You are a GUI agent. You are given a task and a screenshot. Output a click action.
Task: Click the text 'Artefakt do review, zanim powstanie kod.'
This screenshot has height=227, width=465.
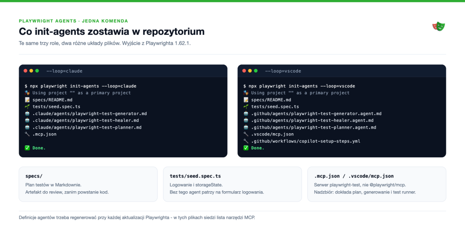pyautogui.click(x=67, y=192)
